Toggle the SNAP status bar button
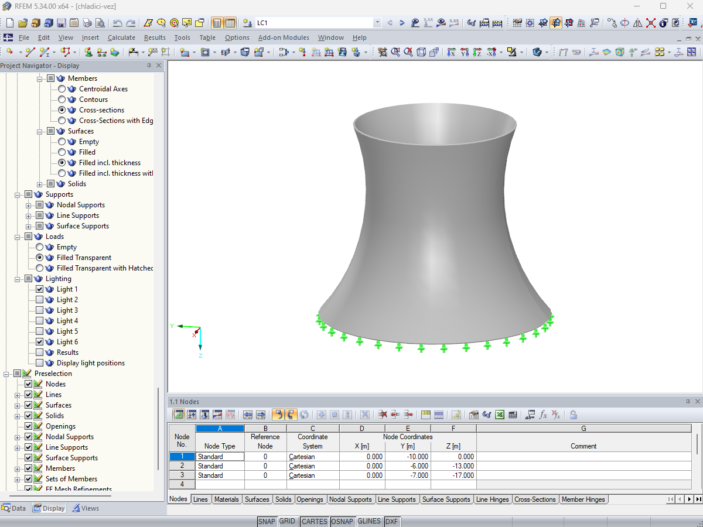This screenshot has width=703, height=527. 267,521
